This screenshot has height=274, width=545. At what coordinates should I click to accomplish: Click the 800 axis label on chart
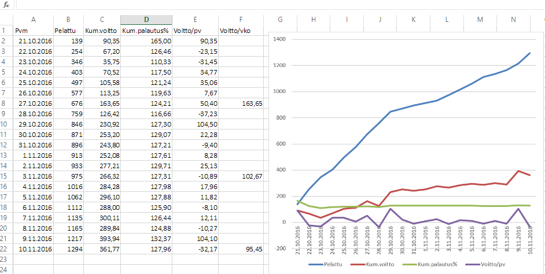(280, 118)
